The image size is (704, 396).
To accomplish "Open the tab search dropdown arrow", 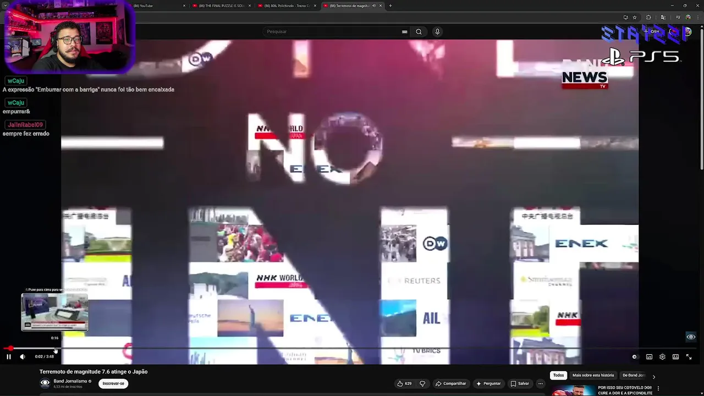I will pyautogui.click(x=5, y=5).
